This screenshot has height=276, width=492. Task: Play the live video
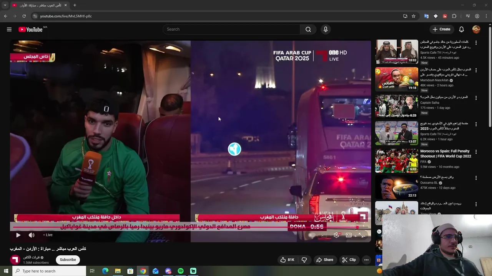tap(18, 235)
